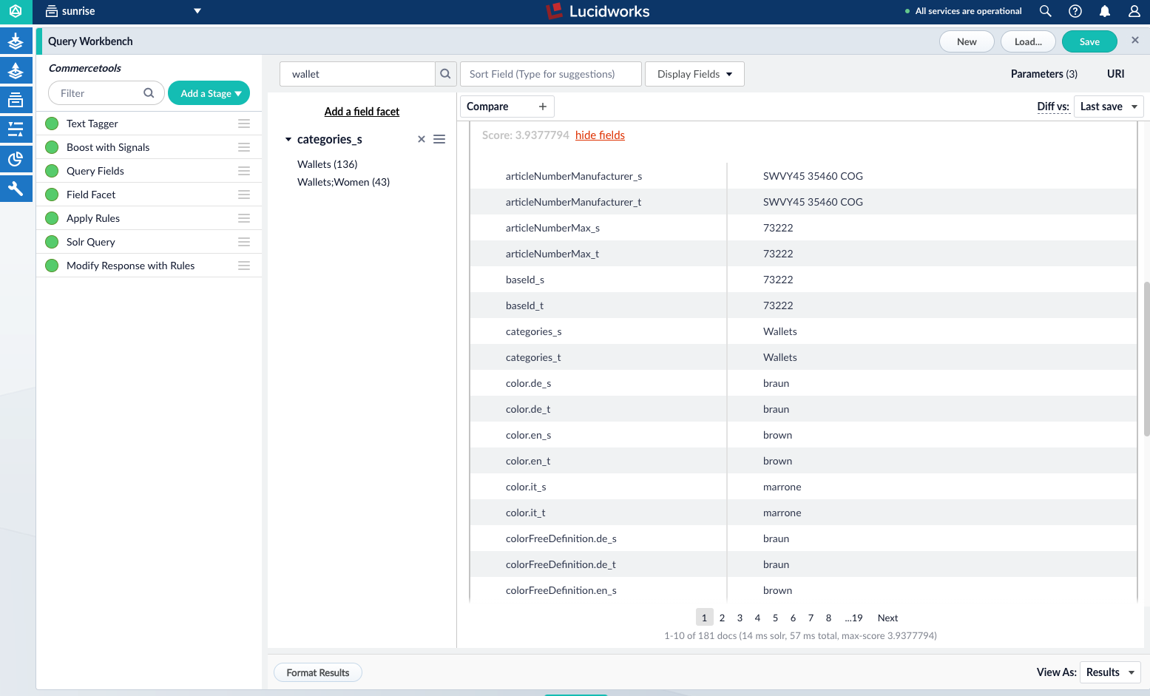The width and height of the screenshot is (1150, 696).
Task: Click the Load... button
Action: [x=1028, y=41]
